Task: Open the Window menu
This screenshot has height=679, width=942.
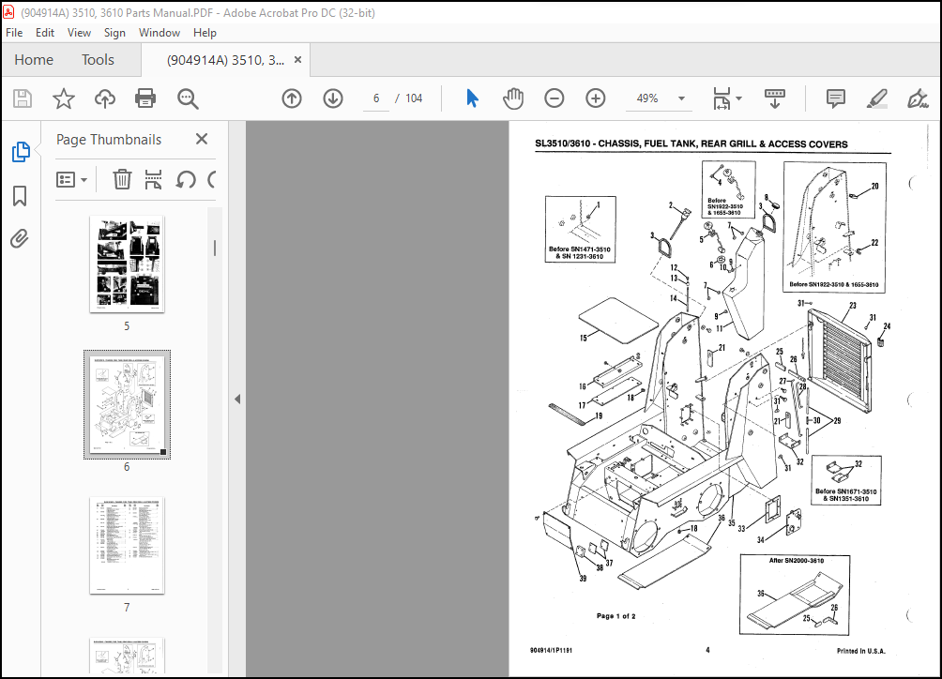Action: pos(160,33)
